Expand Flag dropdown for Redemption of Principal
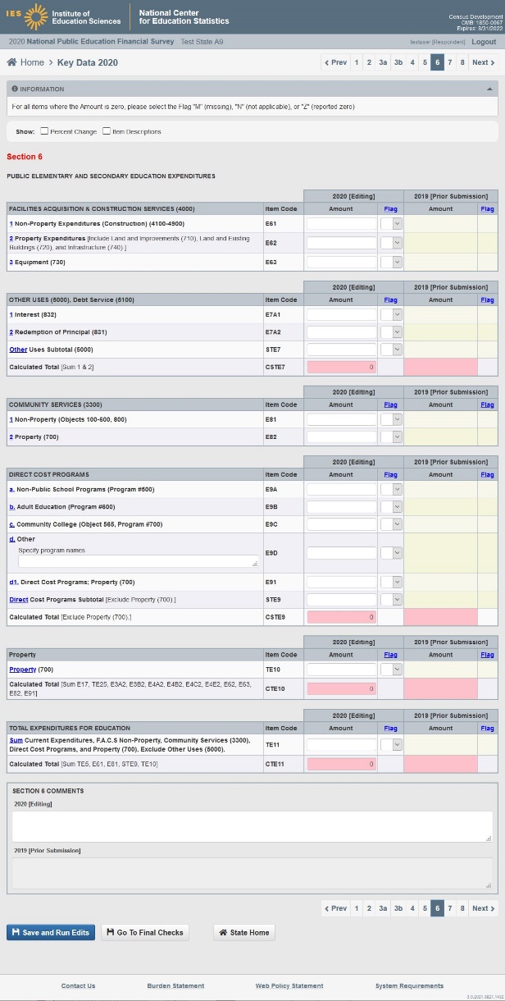The image size is (505, 1001). (397, 331)
